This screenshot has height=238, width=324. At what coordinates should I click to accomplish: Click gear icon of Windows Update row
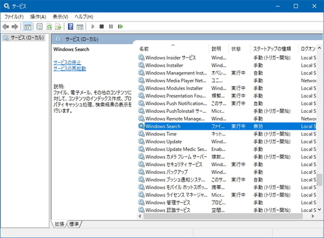(x=141, y=141)
